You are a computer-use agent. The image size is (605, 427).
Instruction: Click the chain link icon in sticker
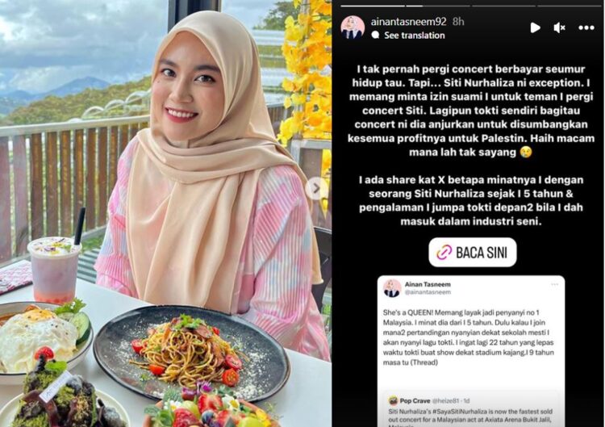coord(444,253)
